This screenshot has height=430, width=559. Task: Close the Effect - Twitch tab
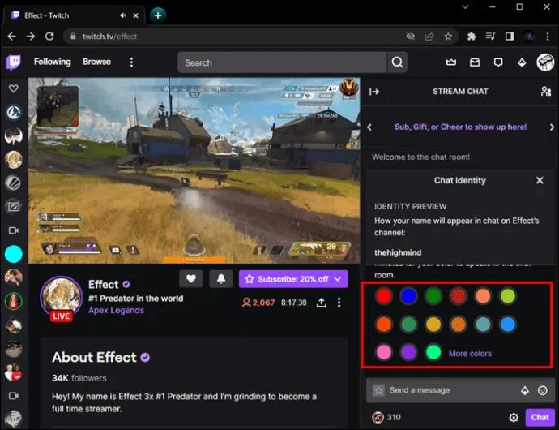click(x=135, y=15)
